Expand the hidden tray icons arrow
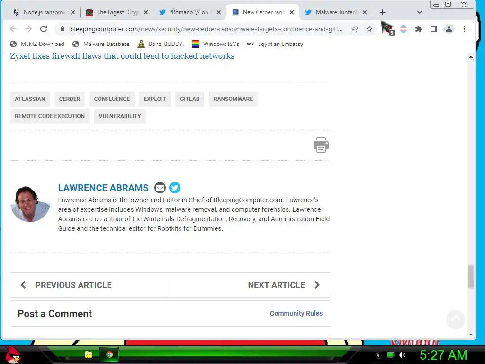485x364 pixels. [x=378, y=355]
